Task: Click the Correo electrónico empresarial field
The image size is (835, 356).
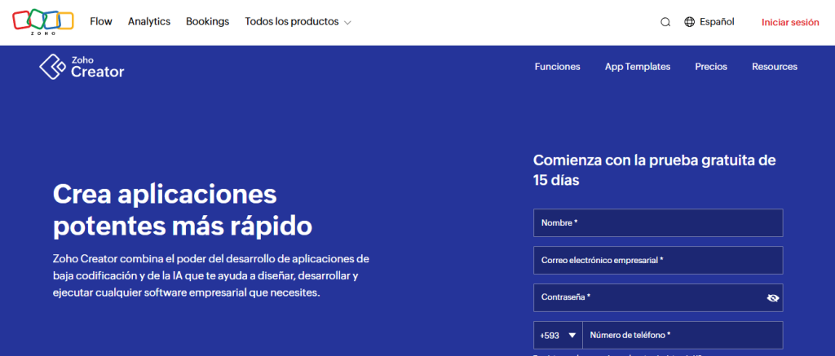Action: pos(658,260)
